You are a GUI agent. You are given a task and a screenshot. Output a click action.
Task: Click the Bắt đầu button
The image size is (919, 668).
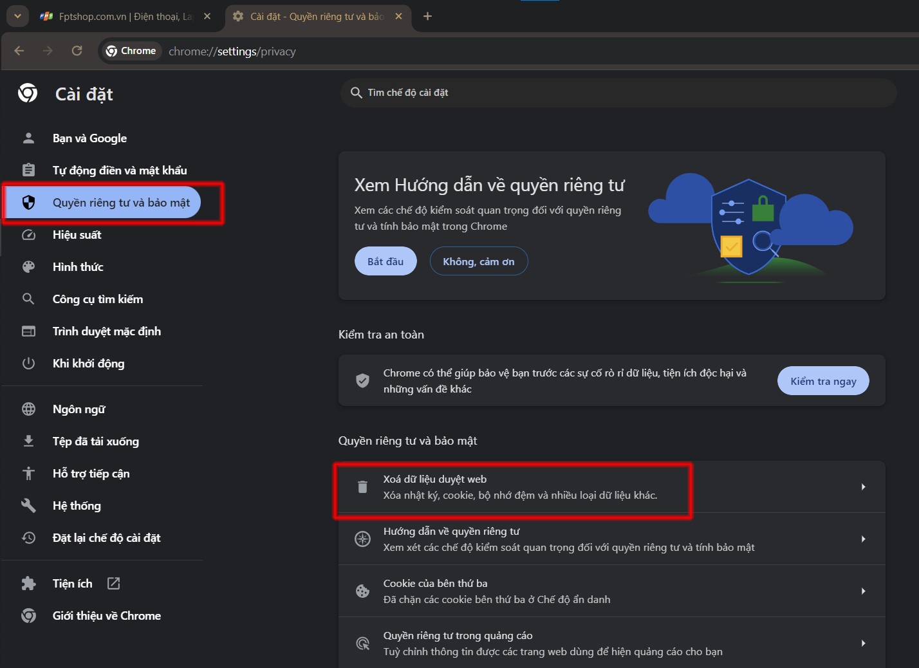click(x=385, y=261)
